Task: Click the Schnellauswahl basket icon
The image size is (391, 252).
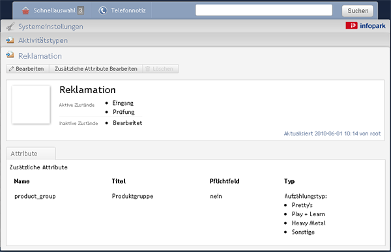Action: [x=25, y=10]
